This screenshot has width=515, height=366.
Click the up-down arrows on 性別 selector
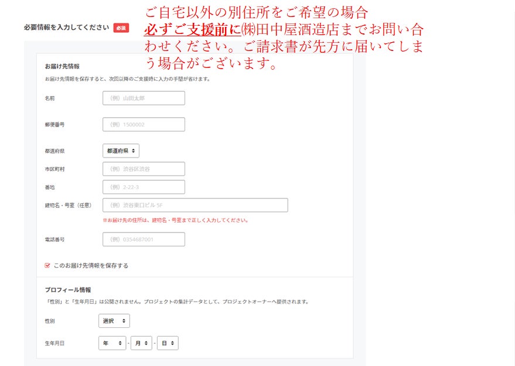click(x=124, y=321)
